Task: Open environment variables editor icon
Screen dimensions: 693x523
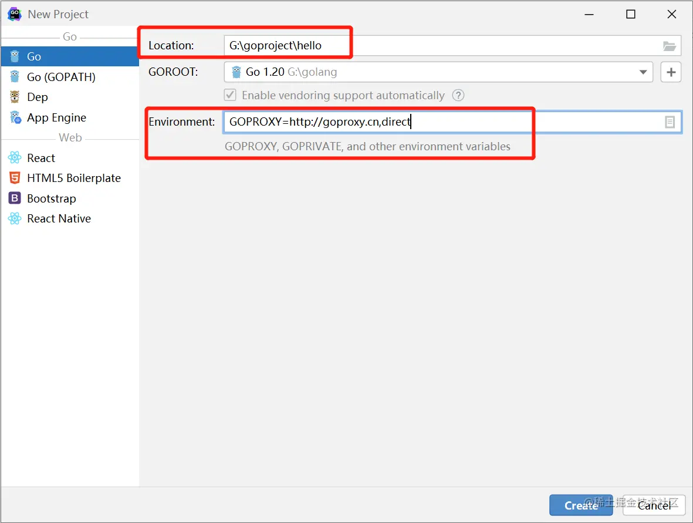Action: point(670,122)
